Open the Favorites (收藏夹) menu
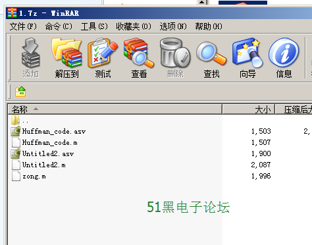The height and width of the screenshot is (245, 312). point(134,26)
